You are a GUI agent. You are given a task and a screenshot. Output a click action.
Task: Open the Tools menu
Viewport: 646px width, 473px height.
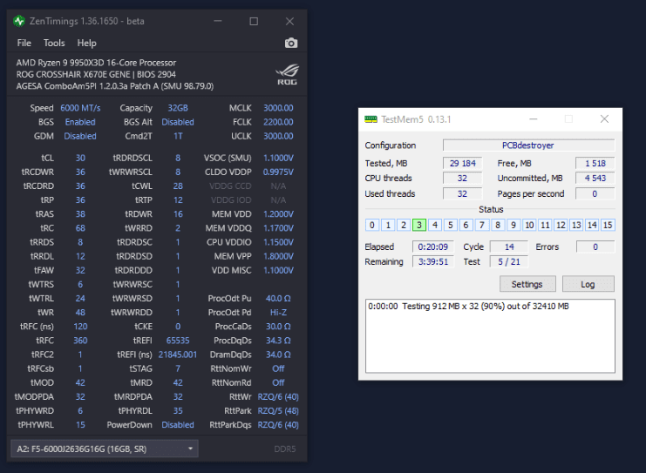[x=54, y=43]
